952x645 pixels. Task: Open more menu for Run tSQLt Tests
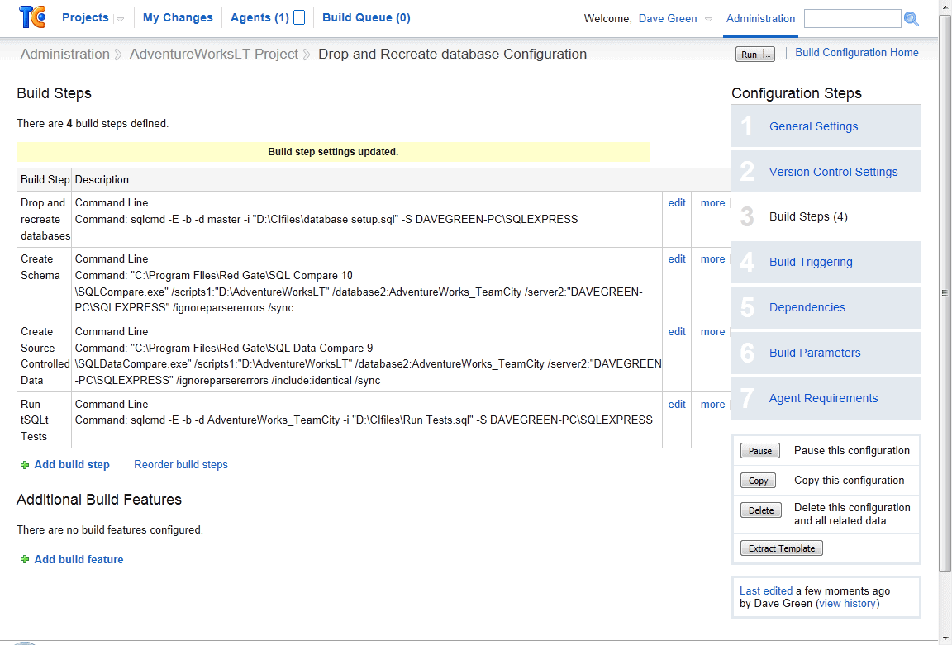712,405
